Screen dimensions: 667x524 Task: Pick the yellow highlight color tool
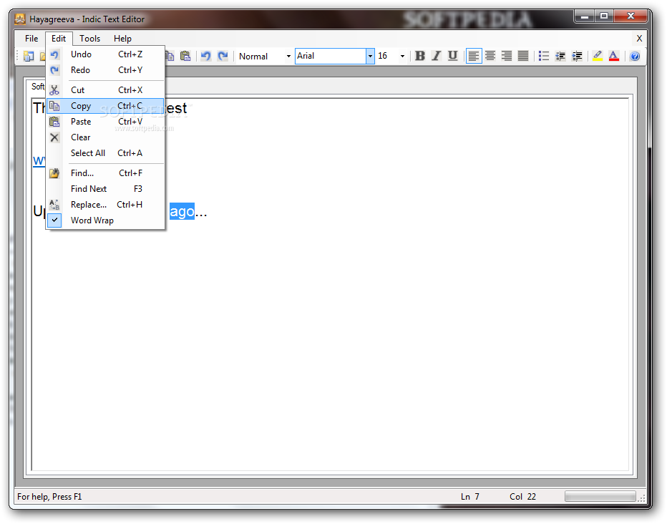coord(598,56)
